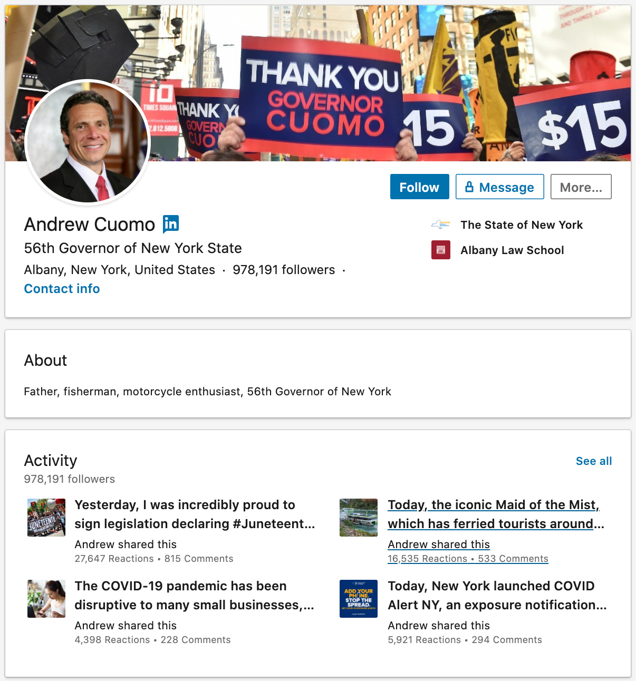This screenshot has height=681, width=636.
Task: Expand the More... options menu
Action: [581, 187]
